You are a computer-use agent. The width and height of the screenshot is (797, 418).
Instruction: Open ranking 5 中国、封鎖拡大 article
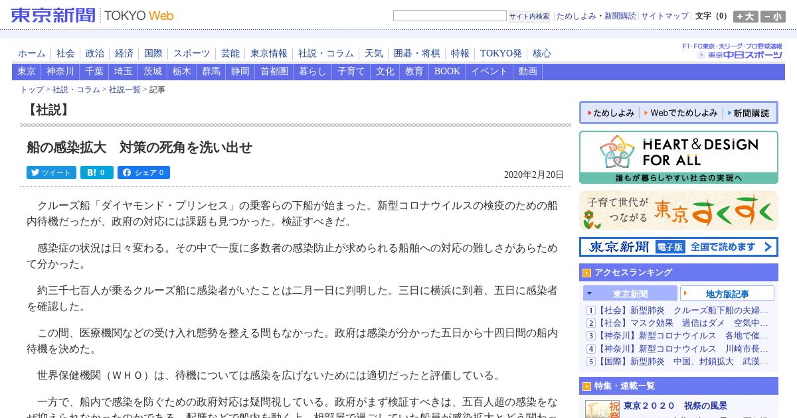pos(683,362)
